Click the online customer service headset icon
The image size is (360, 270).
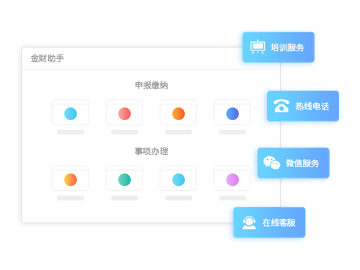click(x=249, y=222)
